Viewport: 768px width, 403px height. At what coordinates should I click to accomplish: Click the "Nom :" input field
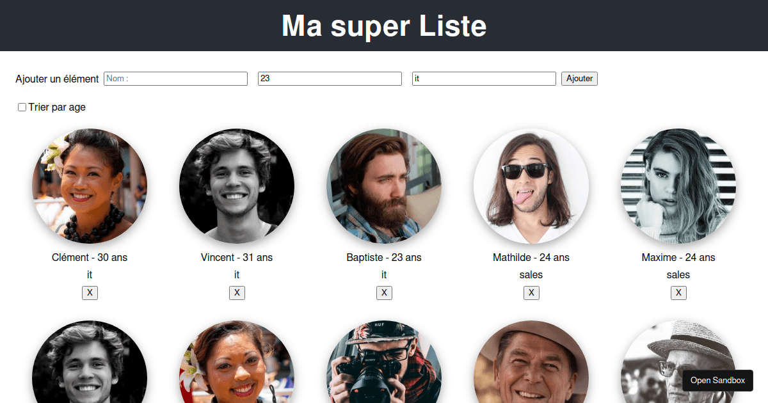[175, 78]
